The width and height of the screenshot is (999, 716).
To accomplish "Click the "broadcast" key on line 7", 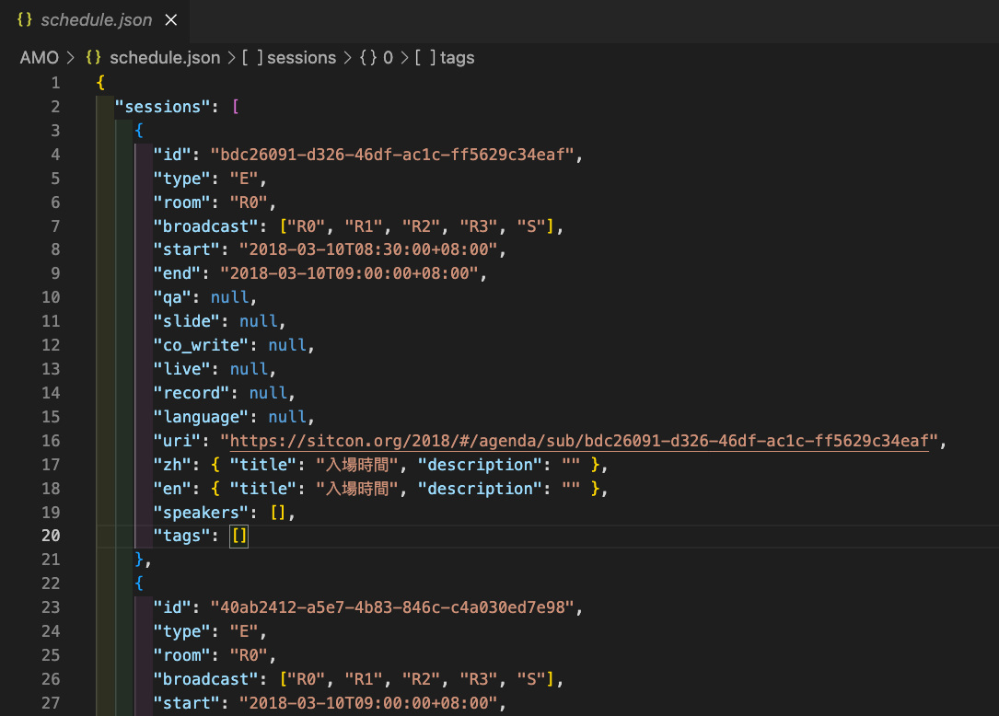I will coord(206,226).
